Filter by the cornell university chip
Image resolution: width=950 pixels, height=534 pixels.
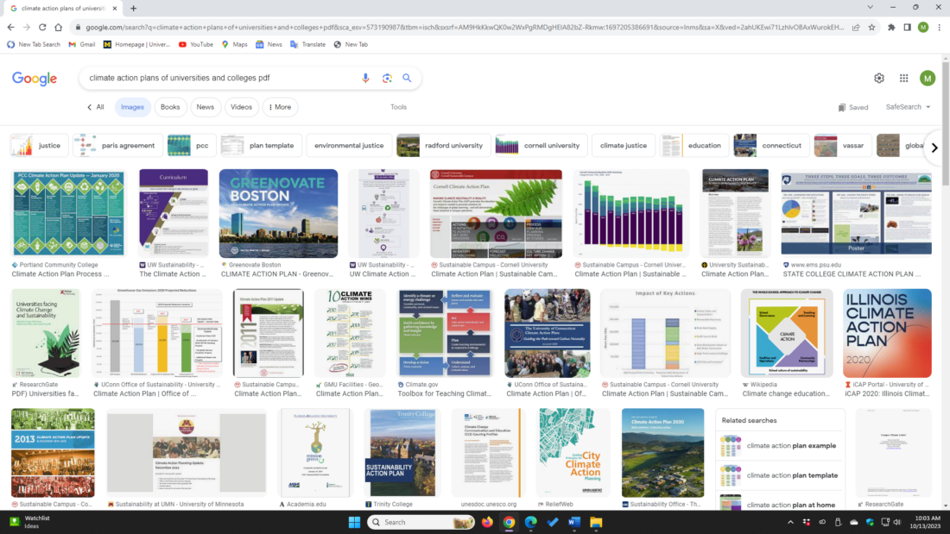pos(541,146)
